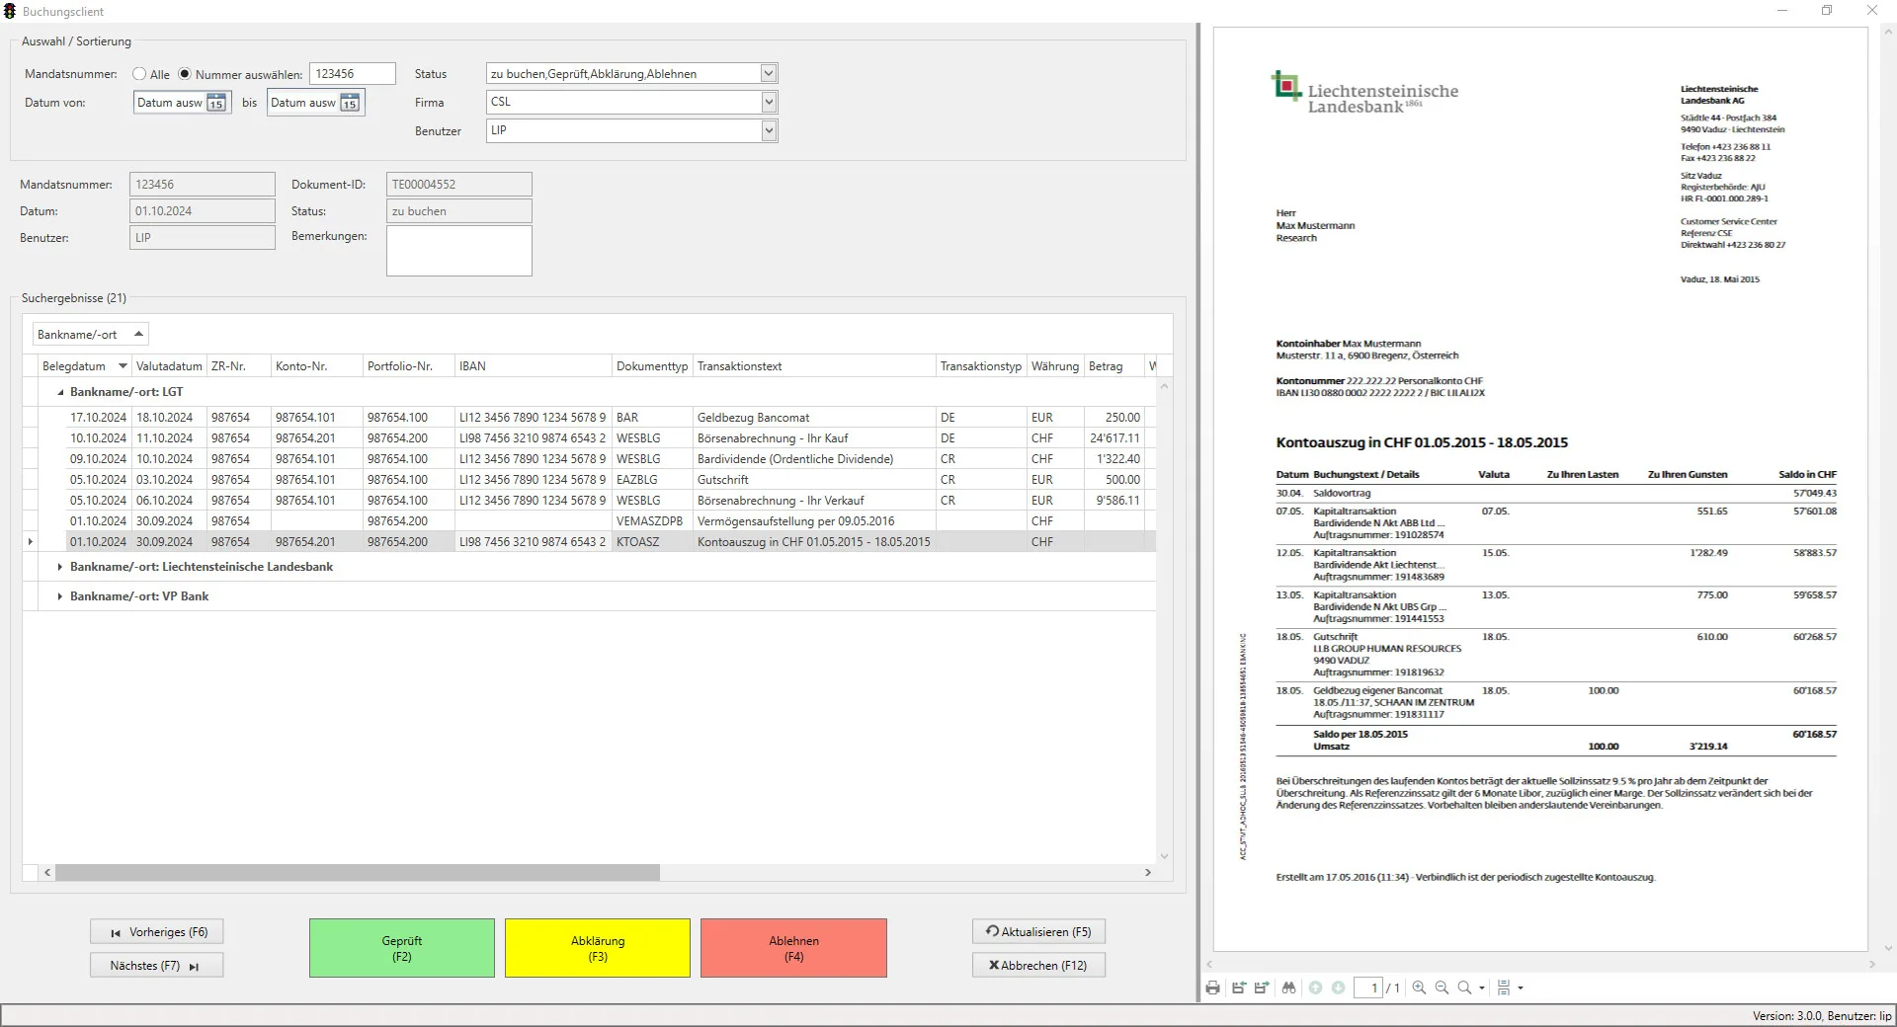Select the Börsenabrechnung - Ihr Kauf row
Viewport: 1897px width, 1027px height.
tap(597, 438)
